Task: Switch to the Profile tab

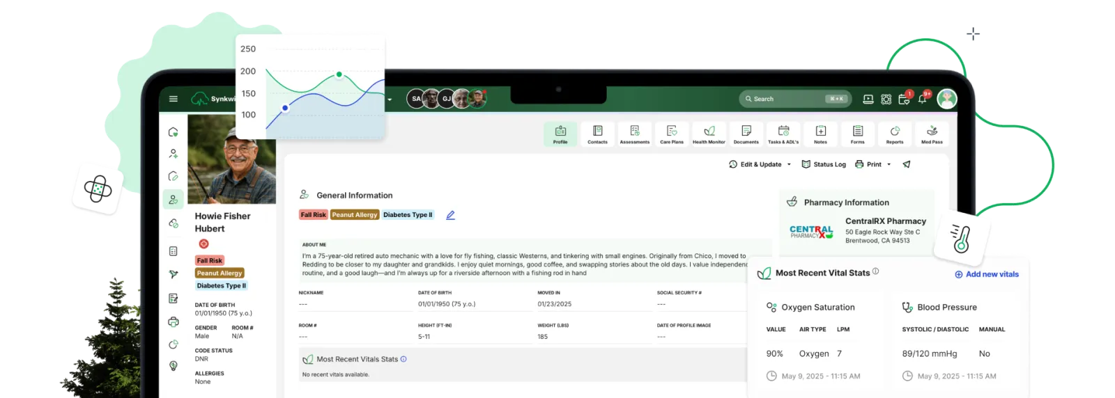Action: tap(560, 134)
